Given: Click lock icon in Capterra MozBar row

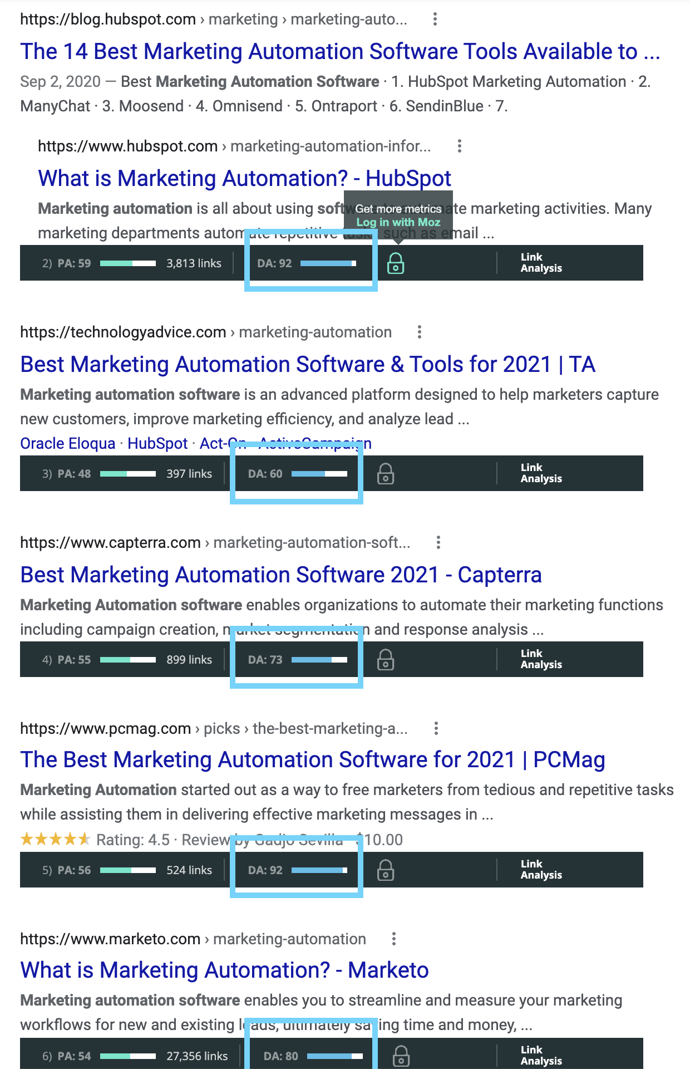Looking at the screenshot, I should (386, 660).
